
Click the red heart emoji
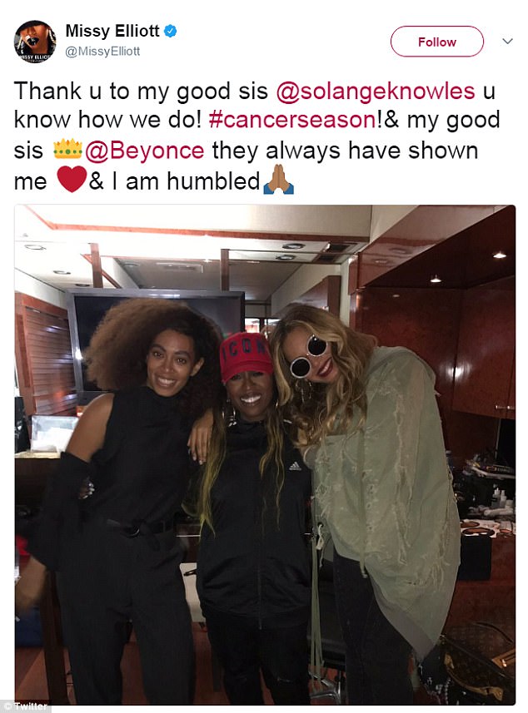click(72, 179)
